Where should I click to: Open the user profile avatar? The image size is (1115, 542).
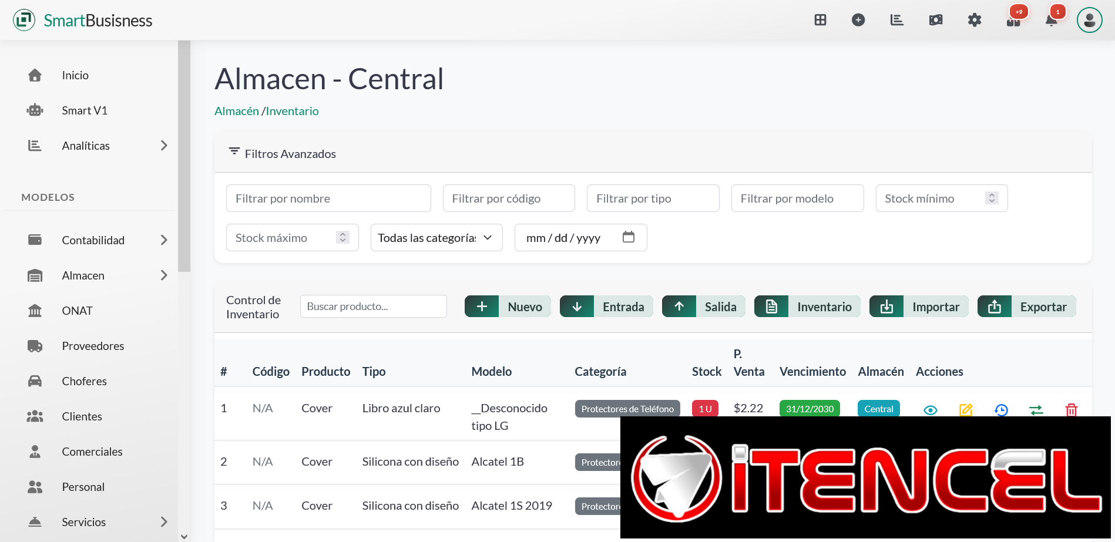1089,21
